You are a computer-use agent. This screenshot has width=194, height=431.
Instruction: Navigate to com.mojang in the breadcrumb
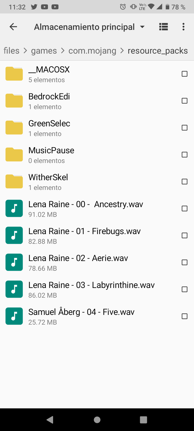tap(92, 51)
